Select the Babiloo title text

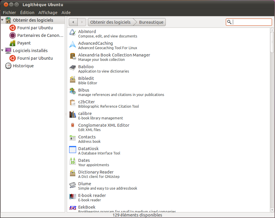pos(86,67)
